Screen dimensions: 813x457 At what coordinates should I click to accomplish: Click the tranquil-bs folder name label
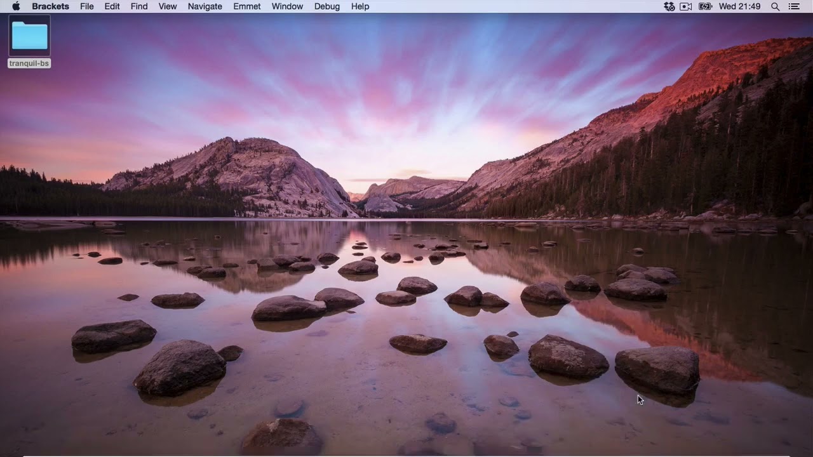point(29,63)
